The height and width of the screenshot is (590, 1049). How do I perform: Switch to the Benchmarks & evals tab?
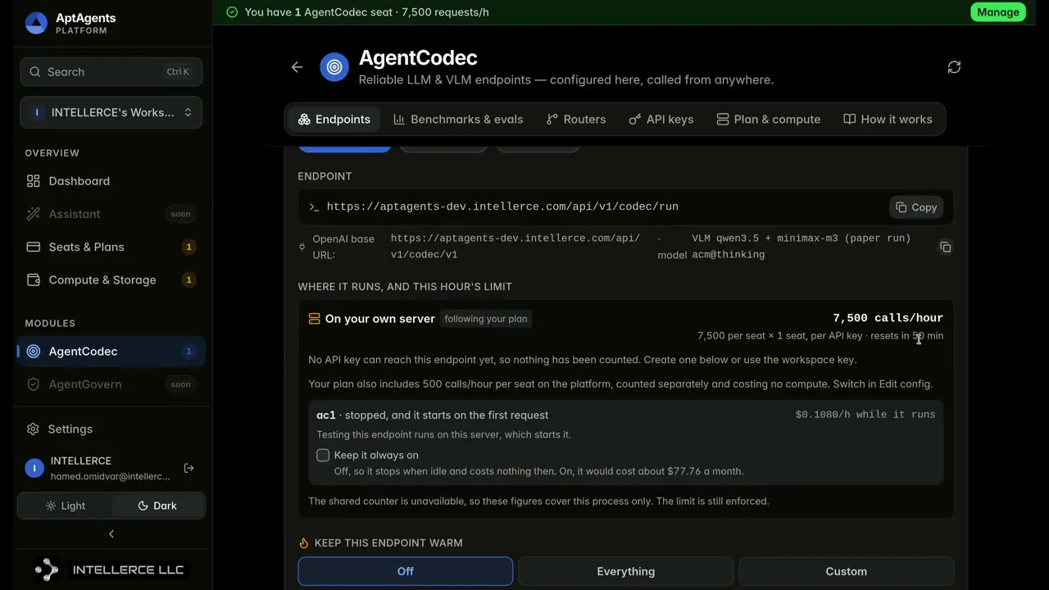pyautogui.click(x=458, y=119)
